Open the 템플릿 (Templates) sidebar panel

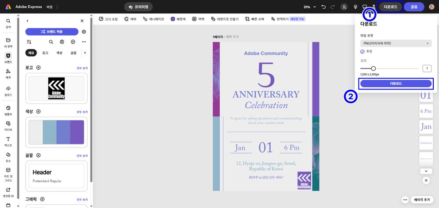pyautogui.click(x=8, y=111)
